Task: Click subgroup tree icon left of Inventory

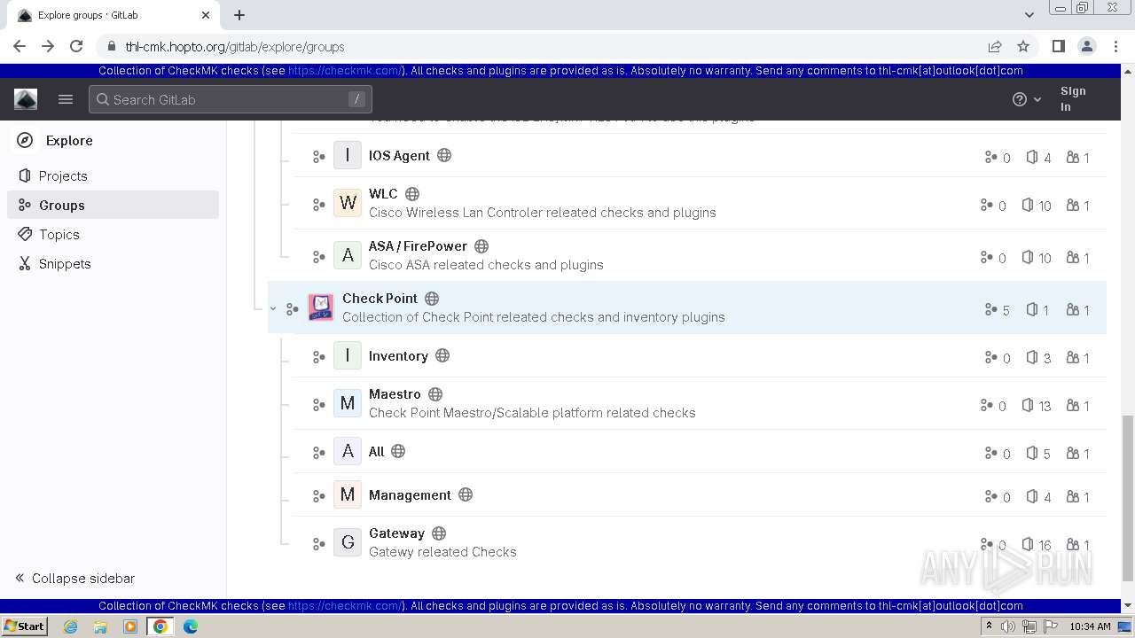Action: coord(318,357)
